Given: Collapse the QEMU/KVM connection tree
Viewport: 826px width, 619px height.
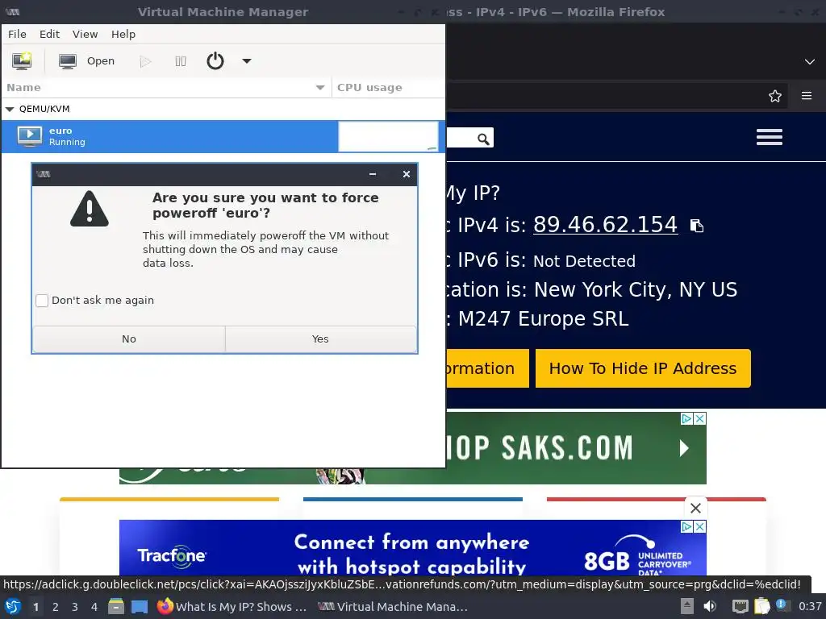Looking at the screenshot, I should [x=10, y=109].
